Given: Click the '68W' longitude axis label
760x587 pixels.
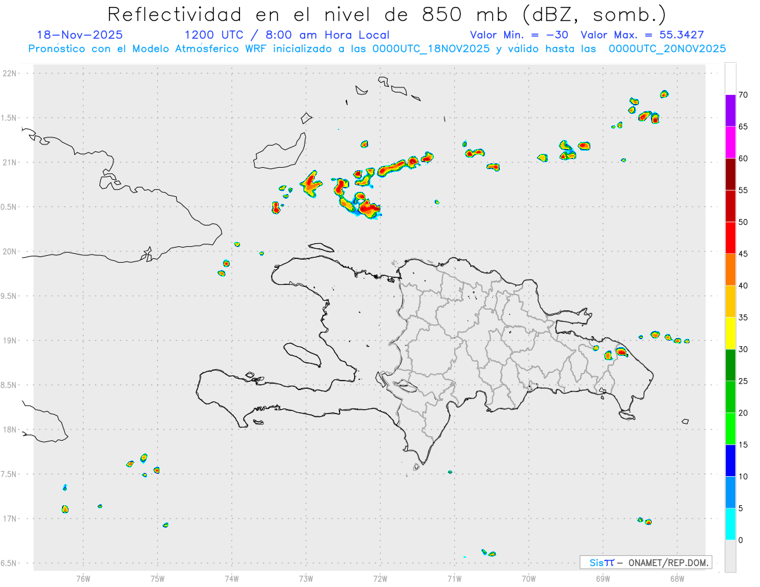Looking at the screenshot, I should (x=677, y=578).
